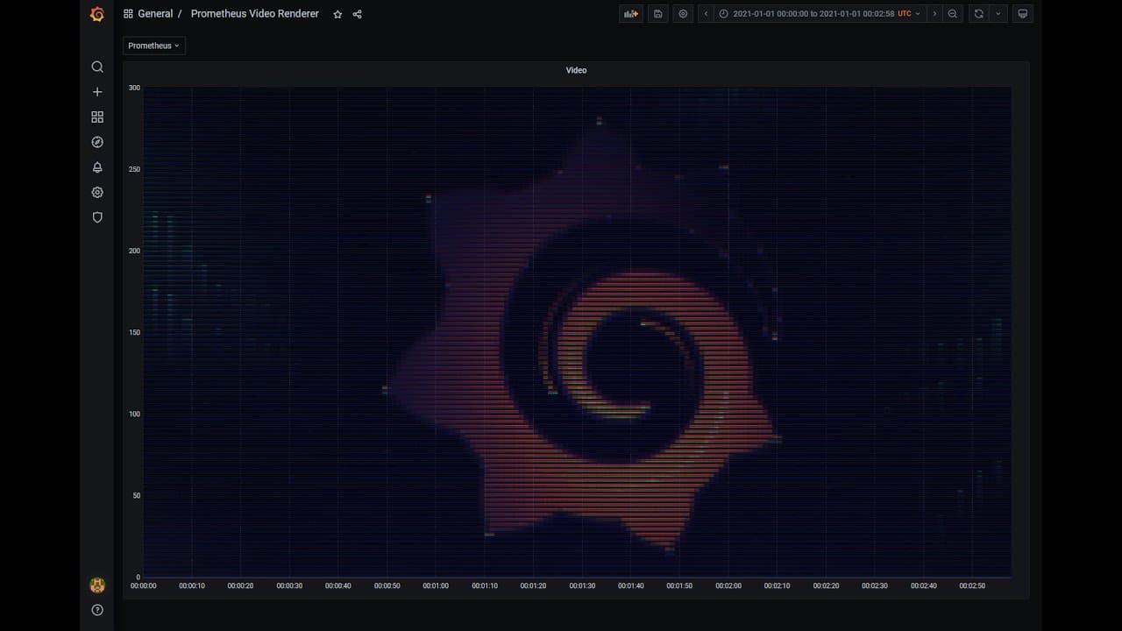The image size is (1122, 631).
Task: Open the Explore compass icon
Action: pyautogui.click(x=97, y=142)
